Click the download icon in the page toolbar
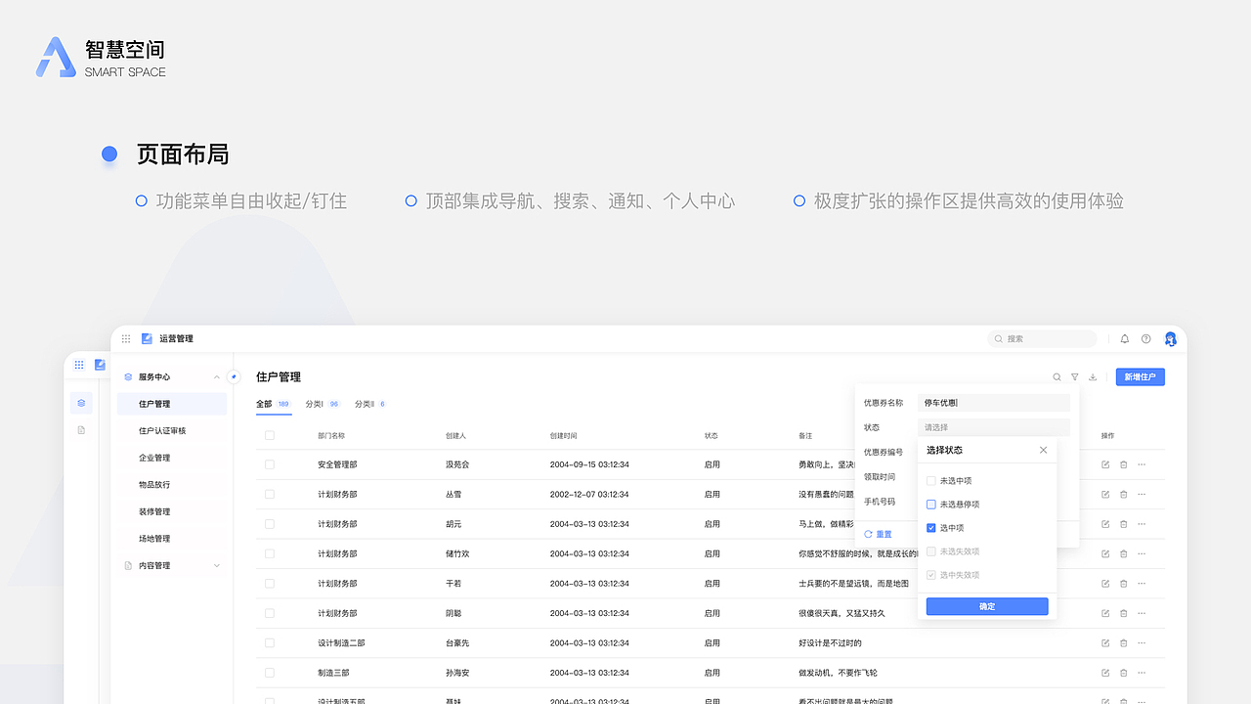 point(1093,376)
